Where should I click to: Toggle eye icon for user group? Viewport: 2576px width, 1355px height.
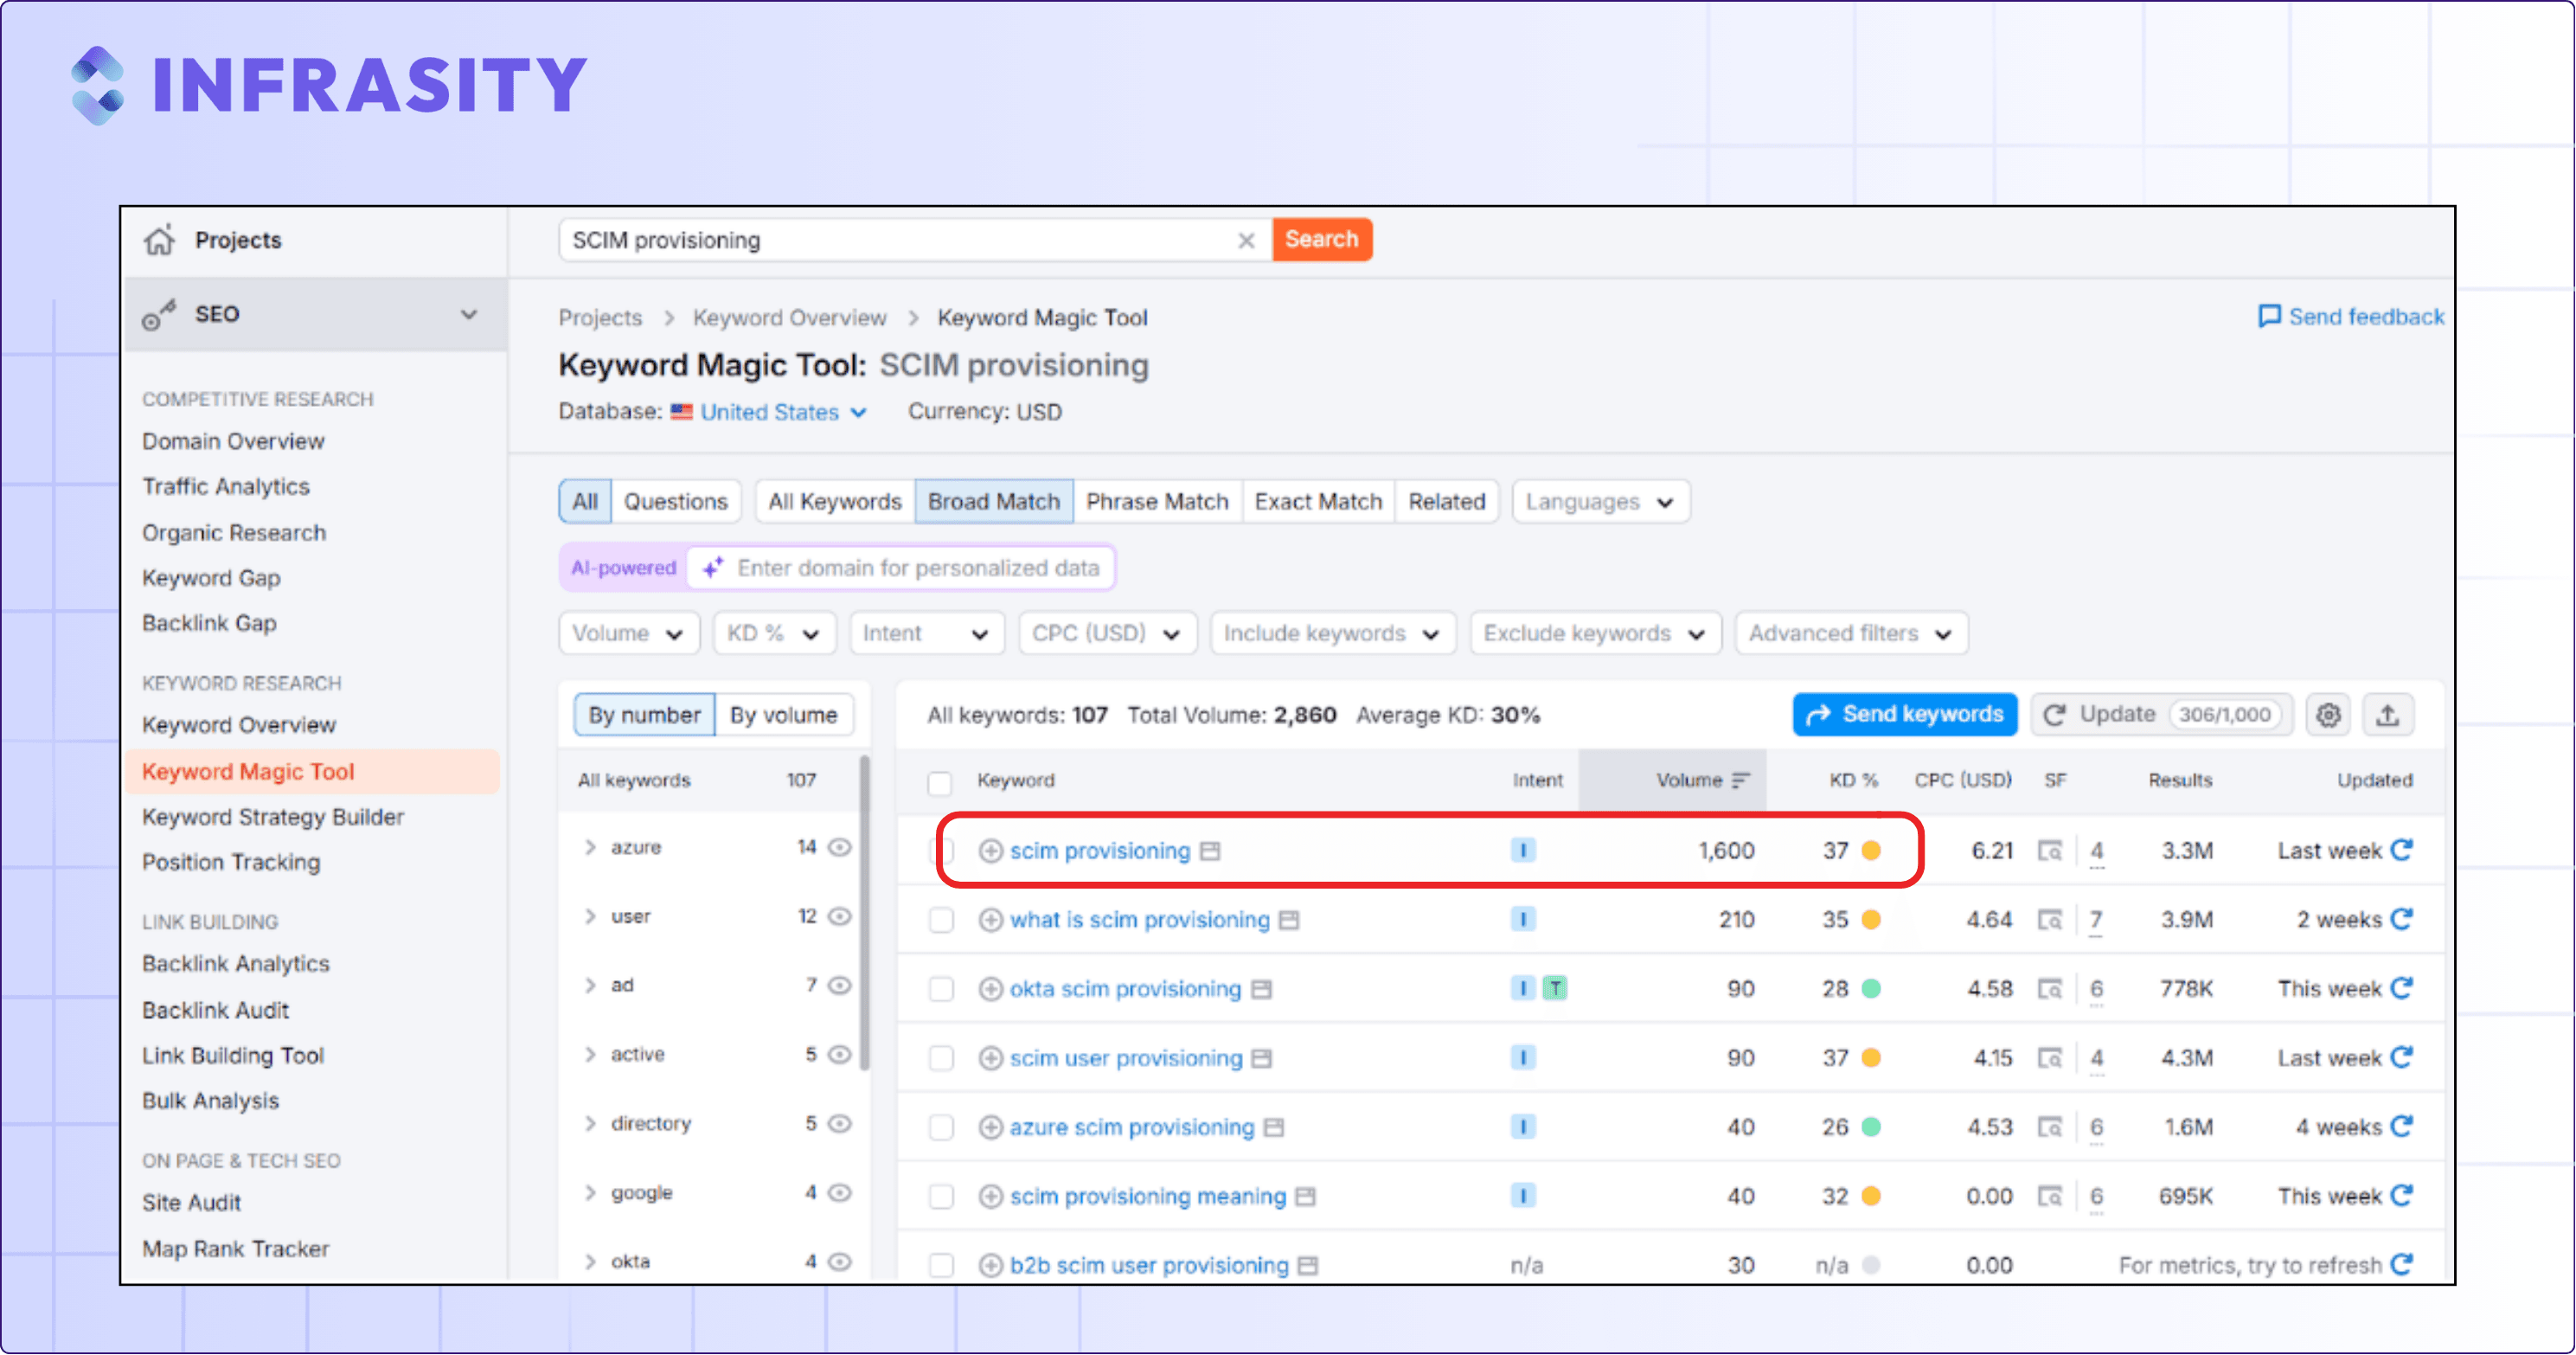click(x=840, y=916)
